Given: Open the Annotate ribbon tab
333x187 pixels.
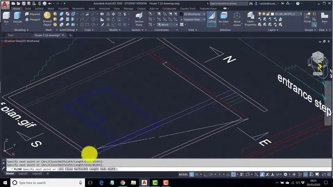Looking at the screenshot, I should (x=104, y=9).
